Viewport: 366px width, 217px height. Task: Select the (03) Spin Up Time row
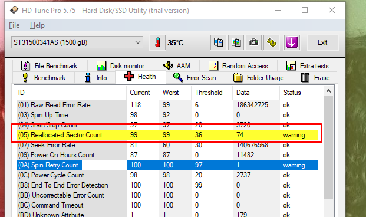[167, 115]
